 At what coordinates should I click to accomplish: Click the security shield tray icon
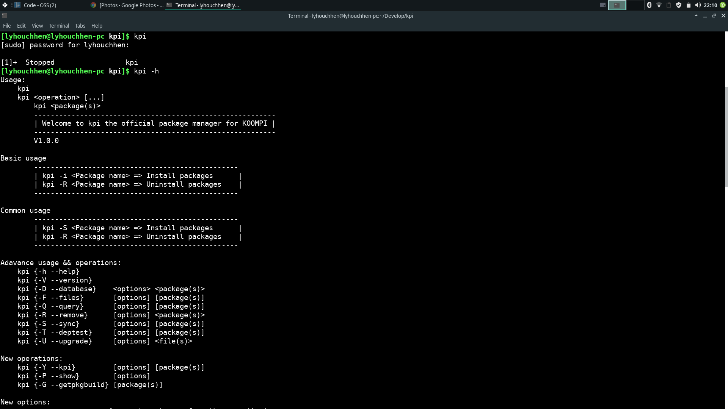(679, 5)
